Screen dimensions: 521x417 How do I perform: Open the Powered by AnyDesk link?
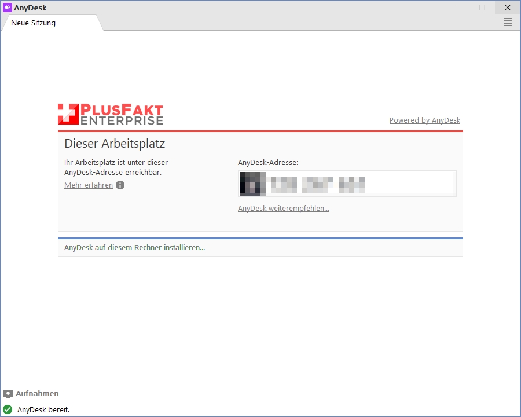click(425, 120)
